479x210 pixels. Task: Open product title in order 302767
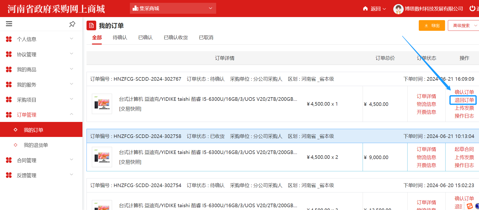[x=208, y=99]
